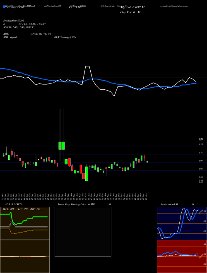This screenshot has height=273, width=207.
Task: Click the 1.07 price axis label
Action: click(x=201, y=161)
